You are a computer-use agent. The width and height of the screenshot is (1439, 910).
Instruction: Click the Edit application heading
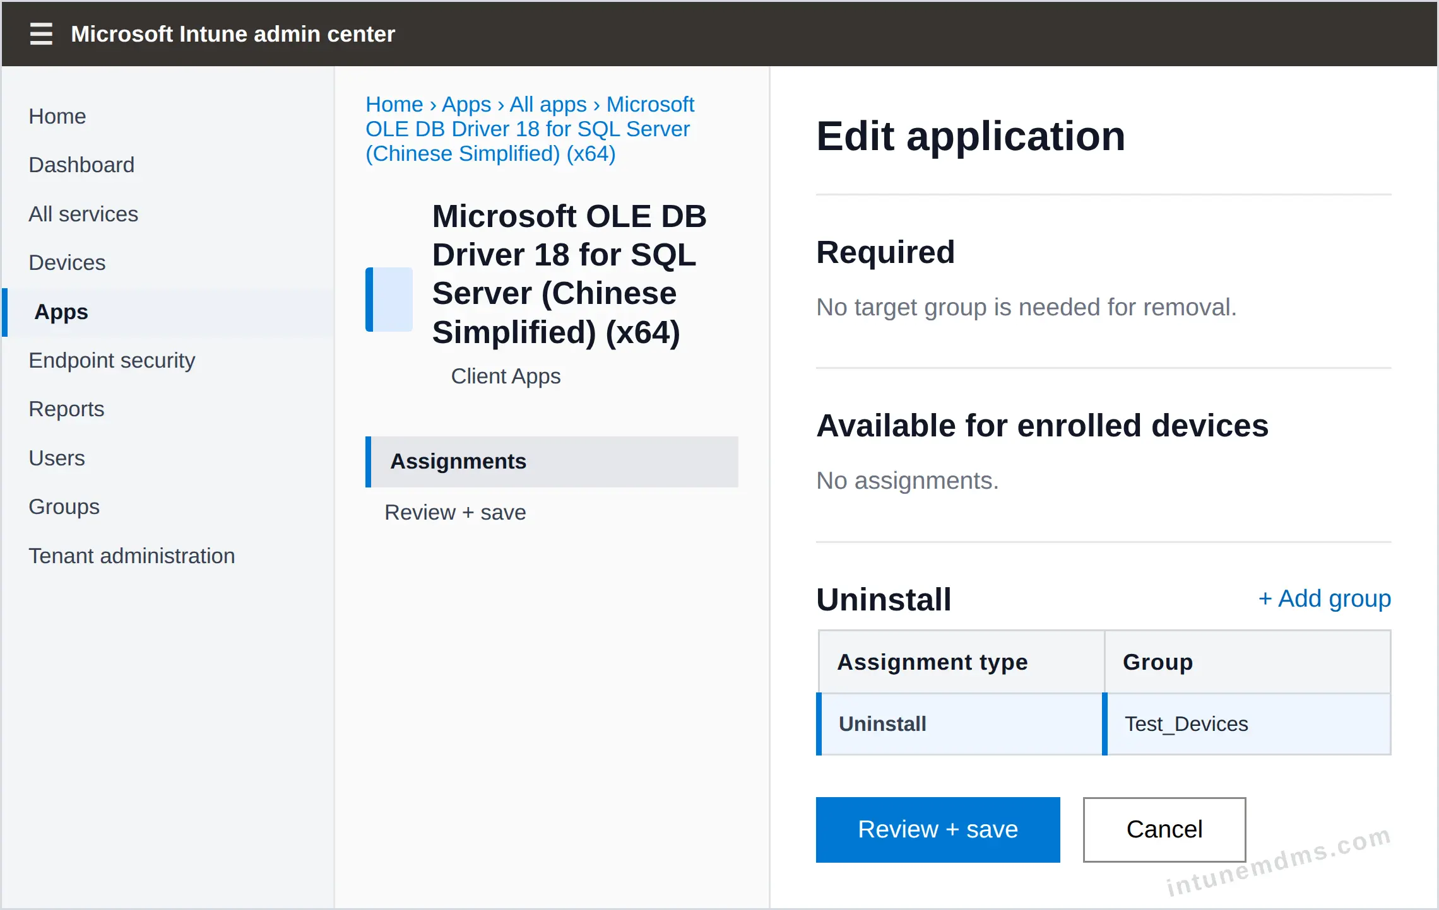[x=971, y=136]
